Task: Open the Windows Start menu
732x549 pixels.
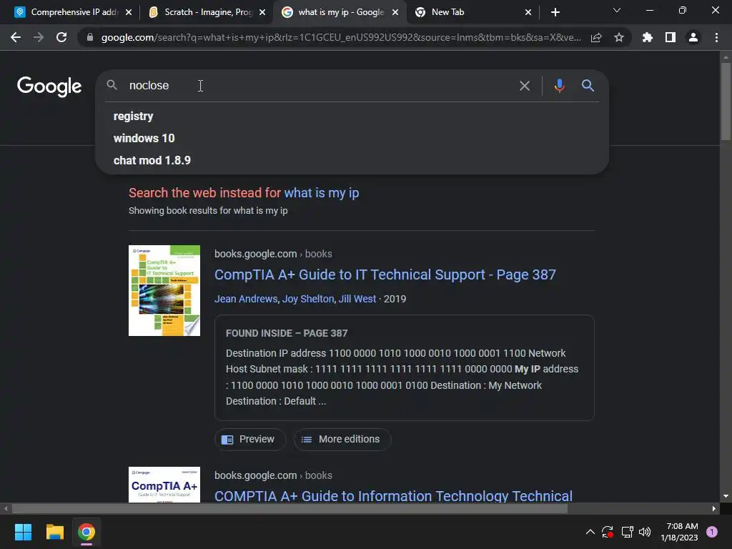Action: 23,532
